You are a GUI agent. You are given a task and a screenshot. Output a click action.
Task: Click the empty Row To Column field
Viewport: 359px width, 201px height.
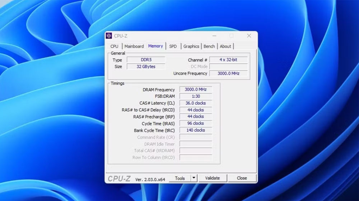click(196, 157)
